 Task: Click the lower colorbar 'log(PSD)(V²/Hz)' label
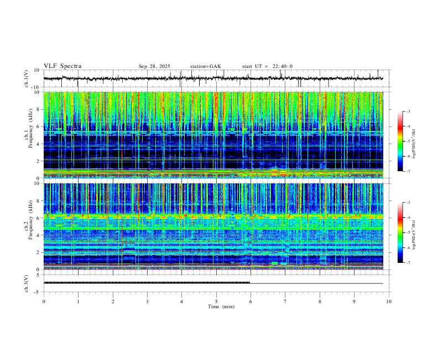pos(414,235)
